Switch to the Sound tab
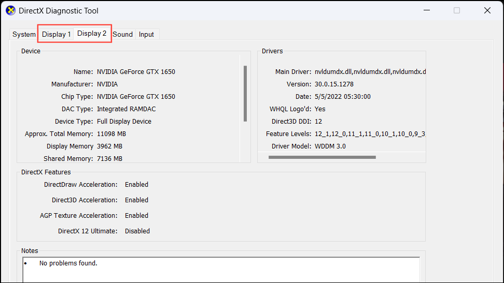 [122, 34]
